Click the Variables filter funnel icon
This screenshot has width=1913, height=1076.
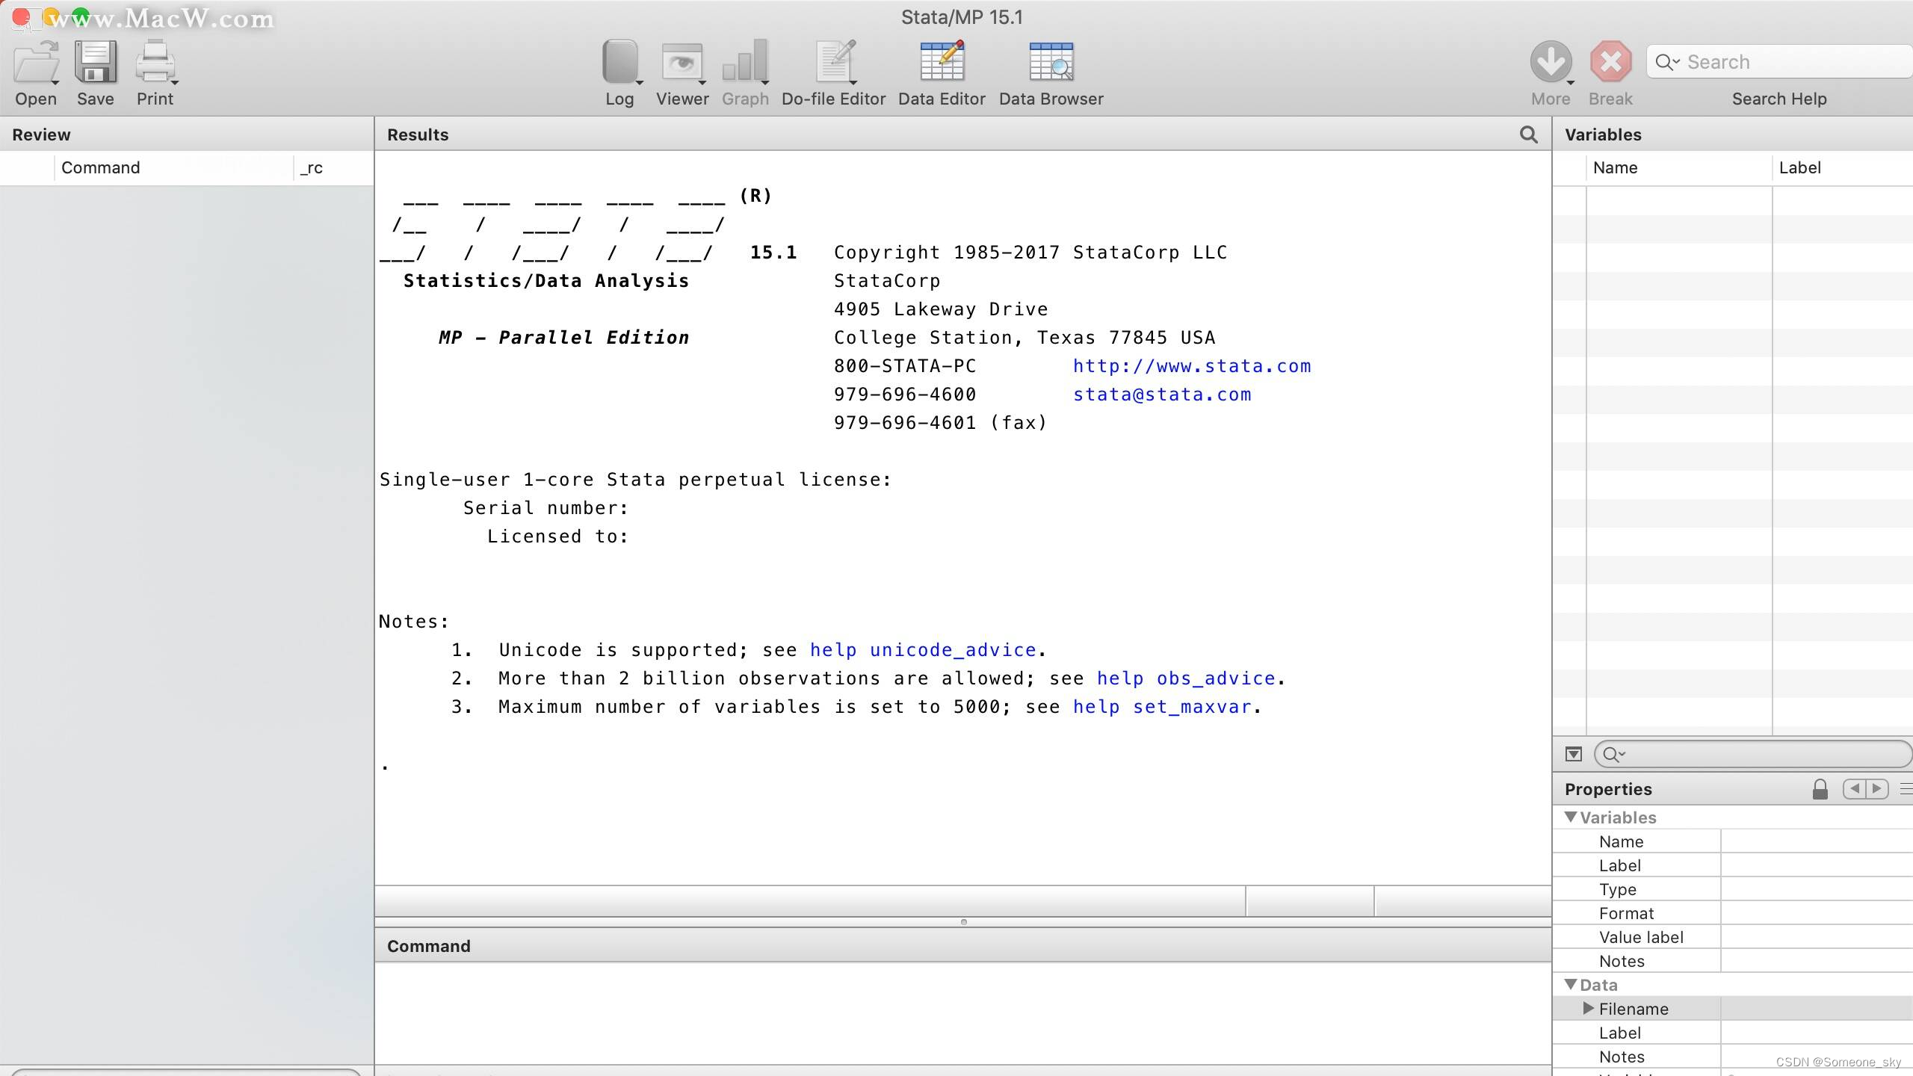(1573, 755)
